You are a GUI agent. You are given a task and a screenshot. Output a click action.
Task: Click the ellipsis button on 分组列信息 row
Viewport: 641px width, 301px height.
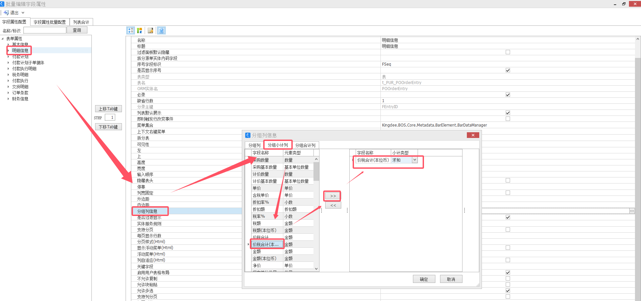pos(632,211)
